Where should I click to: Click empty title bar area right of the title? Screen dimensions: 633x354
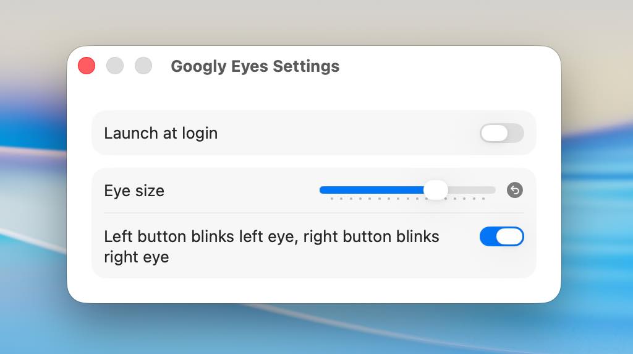point(445,66)
